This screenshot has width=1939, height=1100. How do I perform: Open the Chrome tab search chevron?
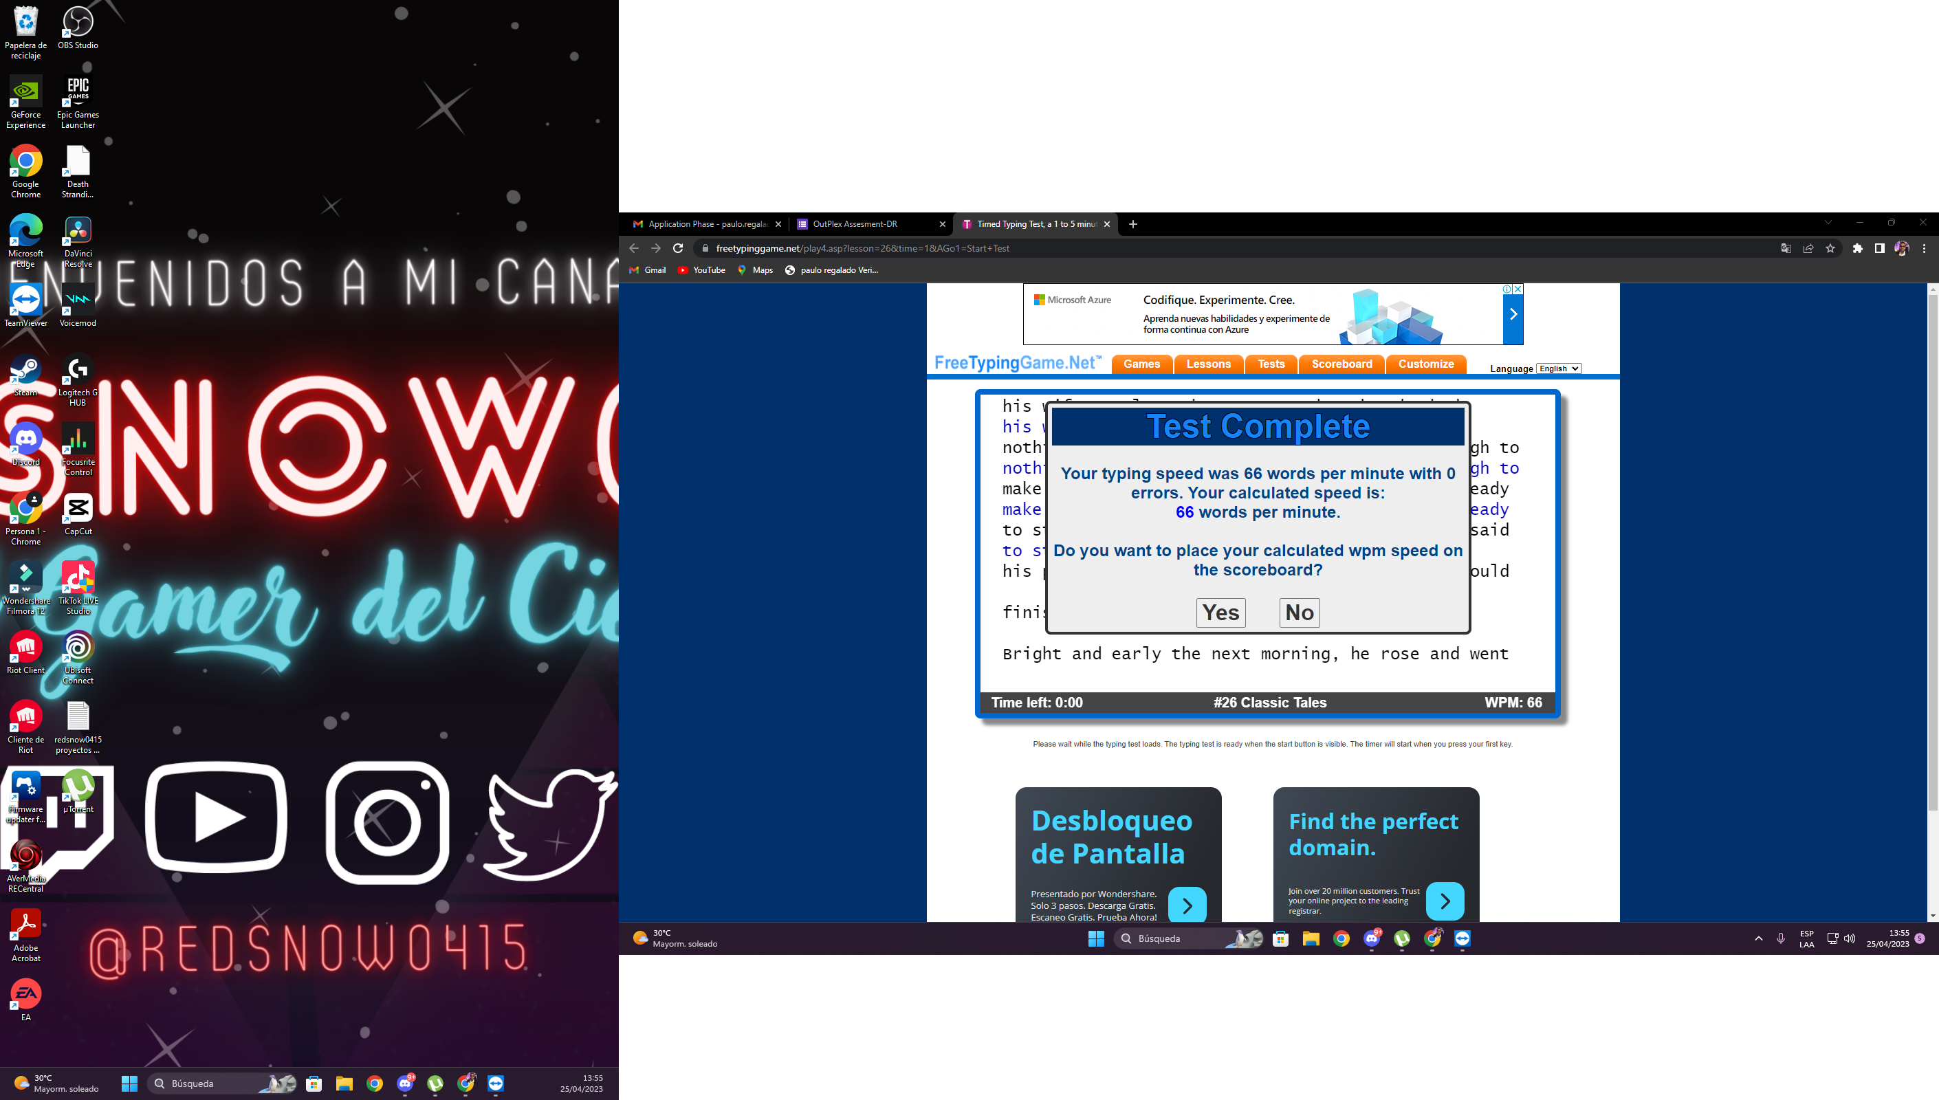point(1828,223)
